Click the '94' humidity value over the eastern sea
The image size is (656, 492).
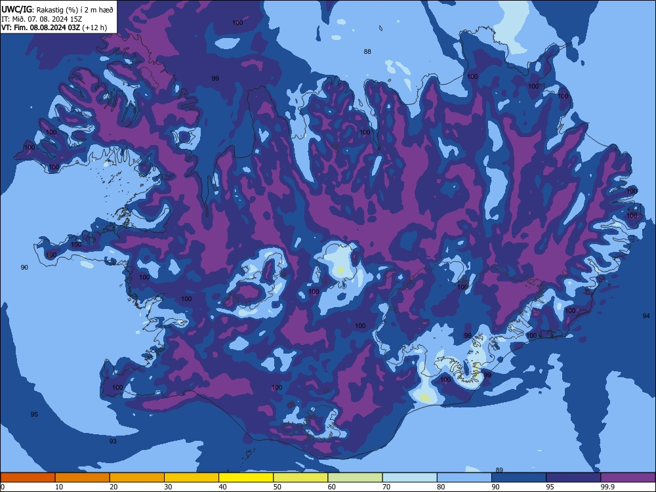tap(646, 316)
